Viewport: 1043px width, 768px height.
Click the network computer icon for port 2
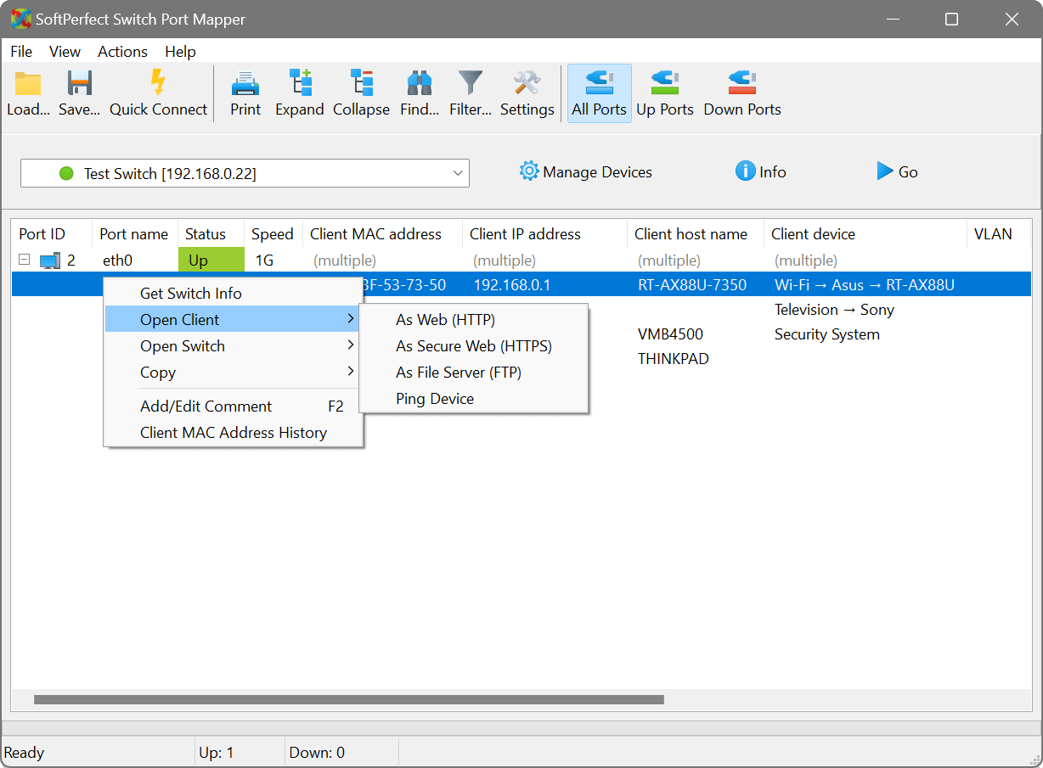[50, 261]
